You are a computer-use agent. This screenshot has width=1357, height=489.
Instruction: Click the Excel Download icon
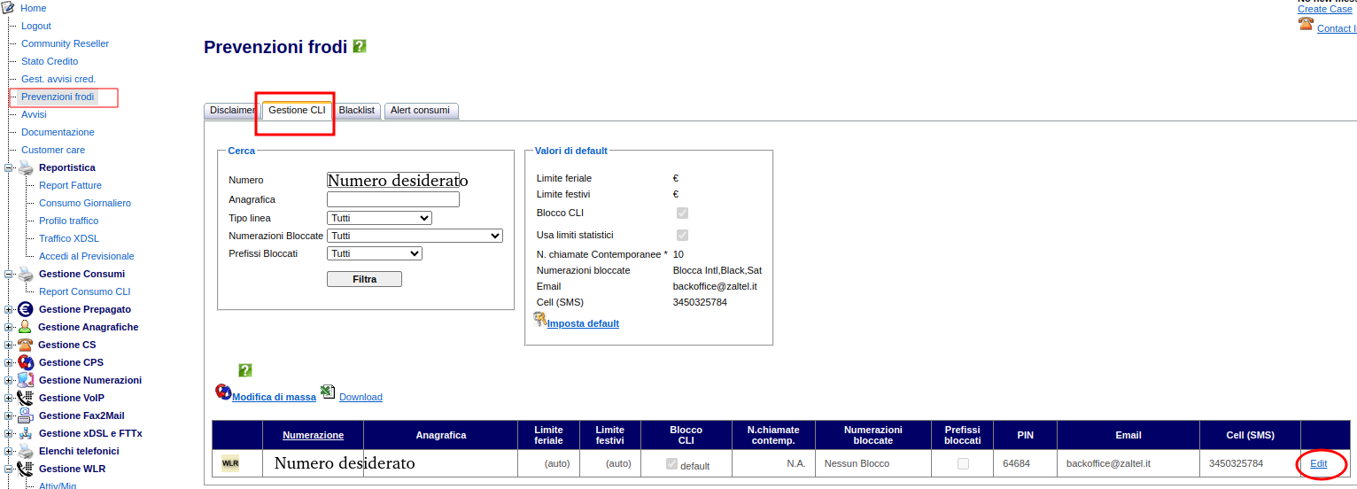coord(327,392)
